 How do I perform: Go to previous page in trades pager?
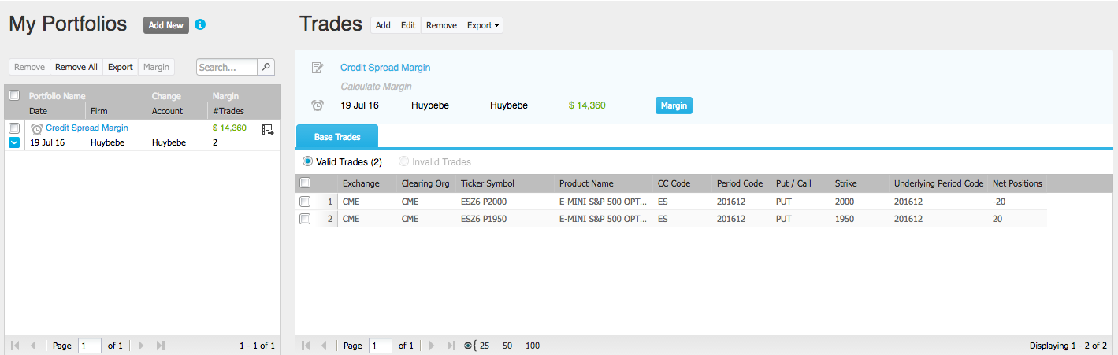pyautogui.click(x=324, y=346)
